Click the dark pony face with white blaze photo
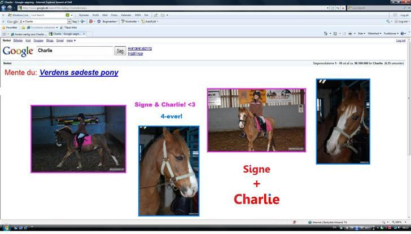 [x=343, y=121]
